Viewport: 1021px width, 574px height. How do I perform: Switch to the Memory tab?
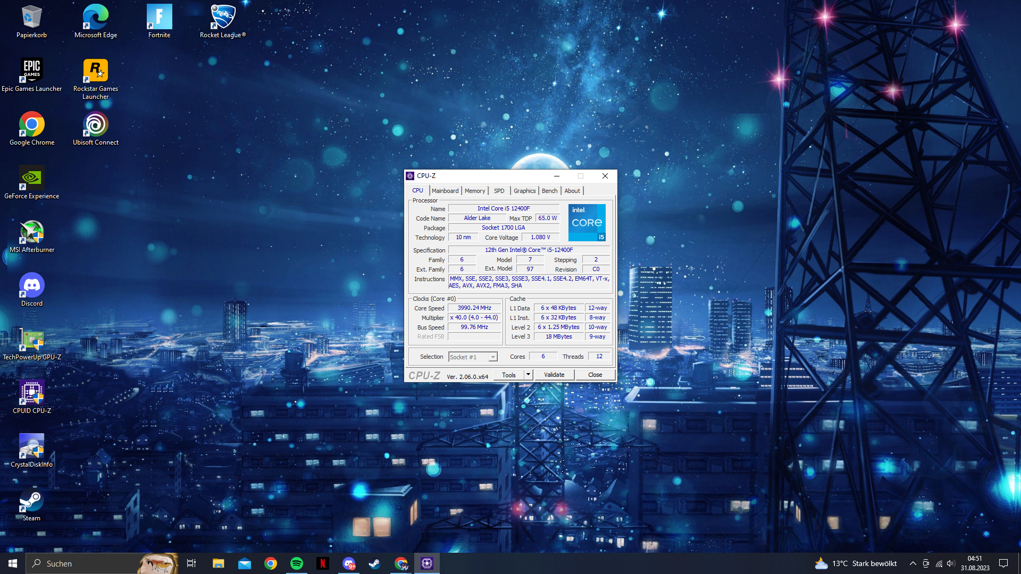coord(475,191)
